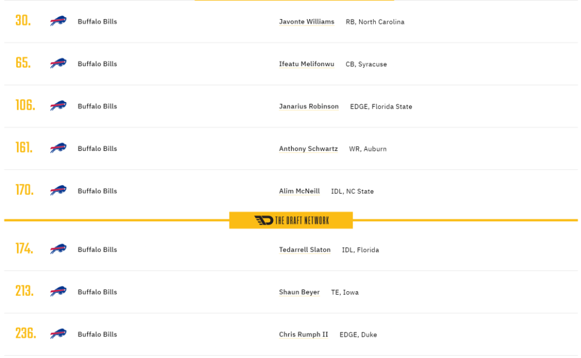
Task: Click Bills logo beside pick 174
Action: point(58,249)
